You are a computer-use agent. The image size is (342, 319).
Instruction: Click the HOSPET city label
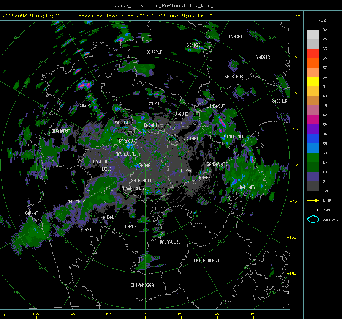tap(206, 178)
